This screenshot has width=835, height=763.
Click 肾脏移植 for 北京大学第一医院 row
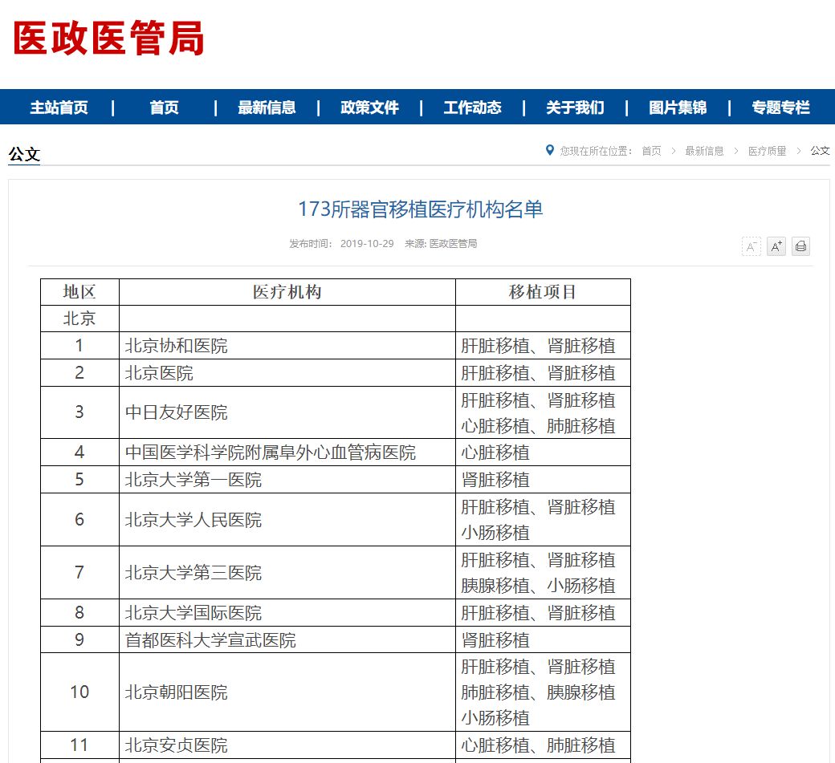pyautogui.click(x=495, y=480)
